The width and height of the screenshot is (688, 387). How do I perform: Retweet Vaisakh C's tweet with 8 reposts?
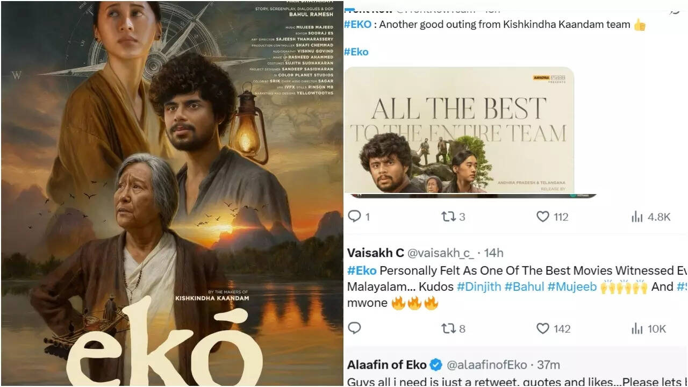pos(448,328)
